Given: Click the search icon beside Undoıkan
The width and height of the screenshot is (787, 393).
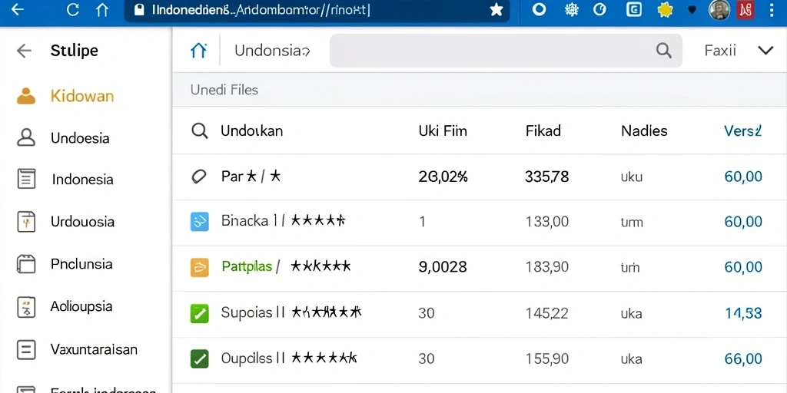Looking at the screenshot, I should pyautogui.click(x=200, y=131).
